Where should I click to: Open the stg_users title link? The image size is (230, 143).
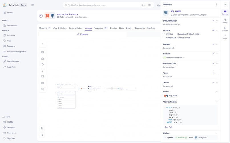(x=176, y=11)
